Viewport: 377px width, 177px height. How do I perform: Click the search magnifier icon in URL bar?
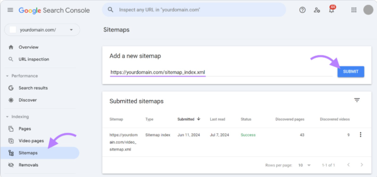tap(110, 10)
